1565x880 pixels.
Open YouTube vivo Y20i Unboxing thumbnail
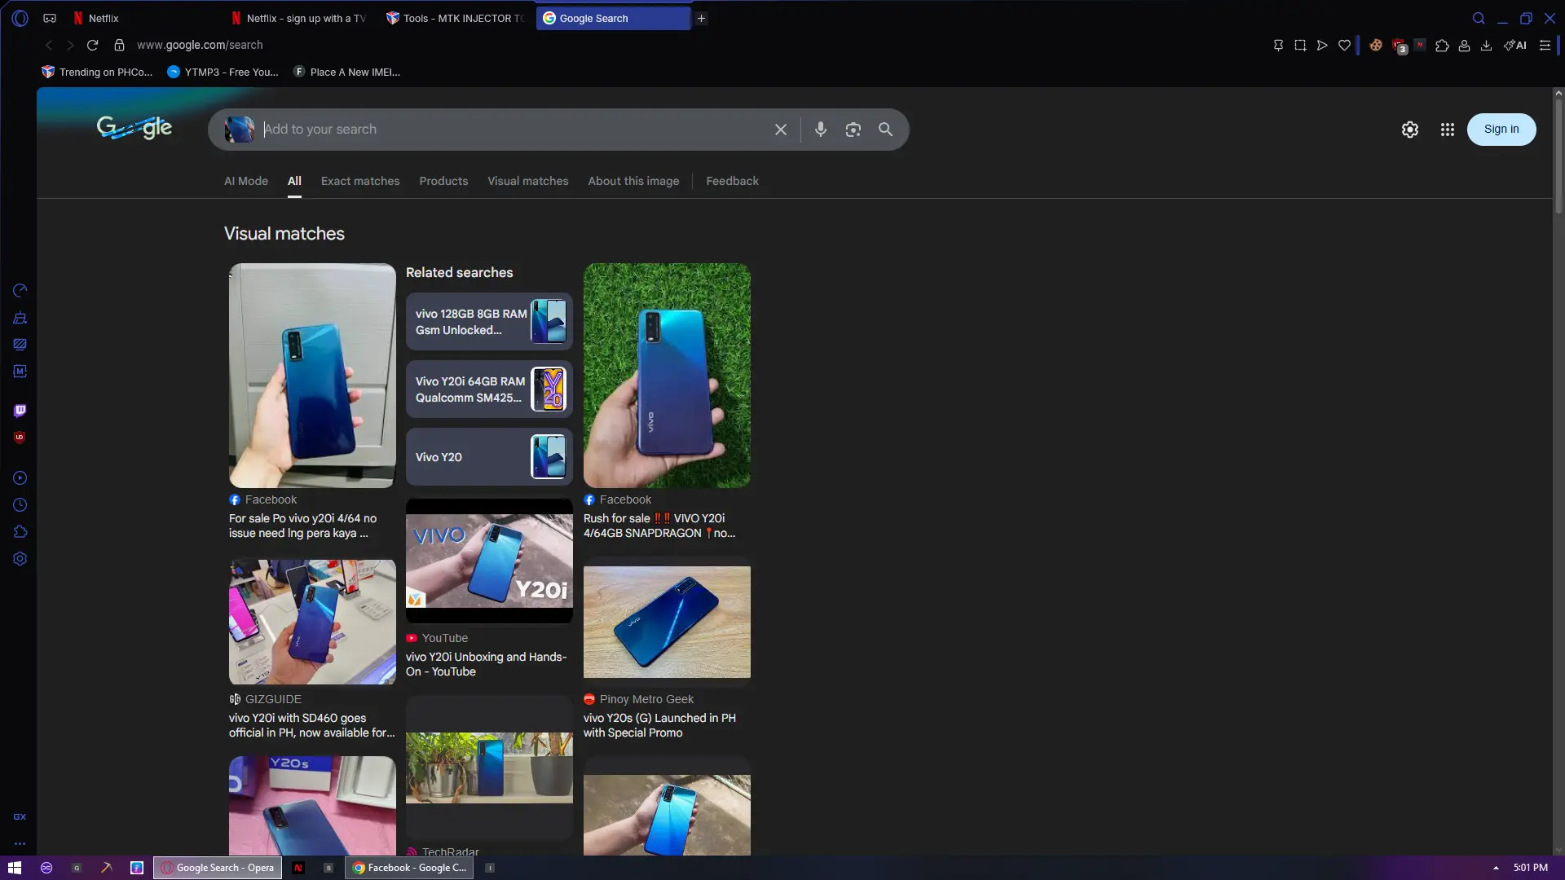pos(489,561)
